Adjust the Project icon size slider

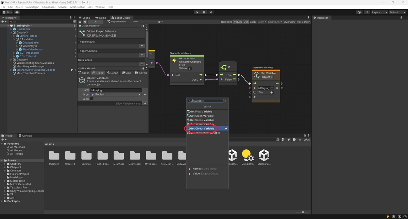[x=303, y=212]
